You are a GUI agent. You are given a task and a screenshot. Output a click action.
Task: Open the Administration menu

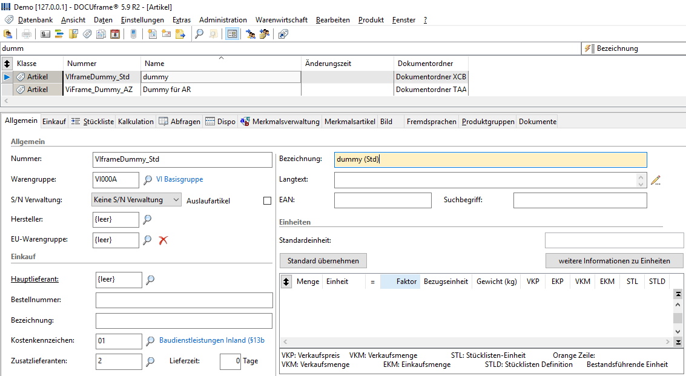click(223, 20)
